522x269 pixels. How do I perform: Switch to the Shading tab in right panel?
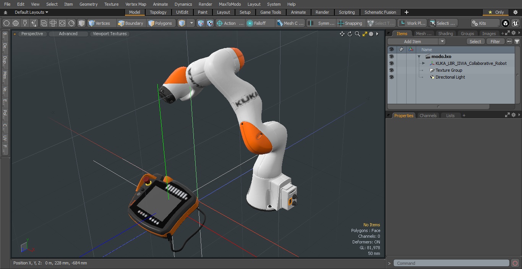pos(445,34)
